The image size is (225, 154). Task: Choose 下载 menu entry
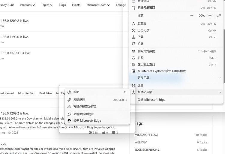pos(176,37)
